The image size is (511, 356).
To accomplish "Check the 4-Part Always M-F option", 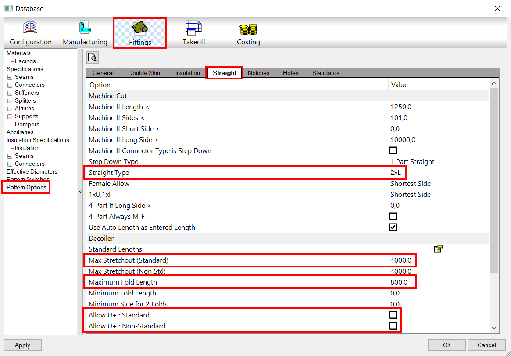I will tap(393, 216).
